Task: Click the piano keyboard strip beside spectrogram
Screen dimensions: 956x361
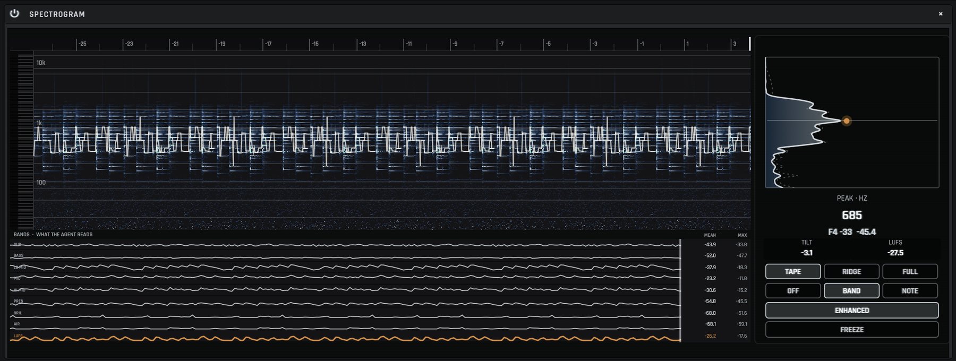Action: [x=22, y=141]
